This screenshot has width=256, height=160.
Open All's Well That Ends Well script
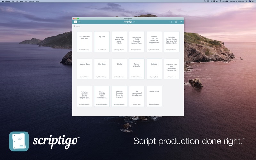pos(84,42)
